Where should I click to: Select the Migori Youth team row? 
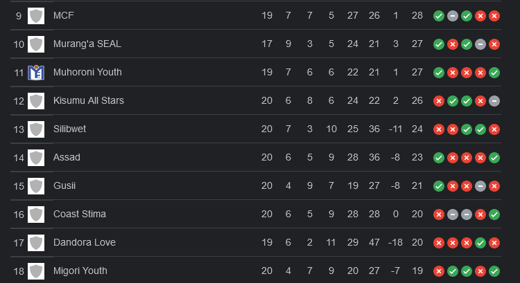pos(256,271)
